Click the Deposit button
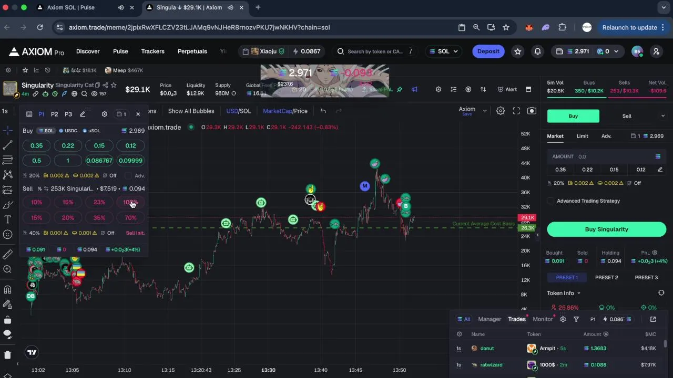Viewport: 673px width, 378px height. click(x=488, y=51)
